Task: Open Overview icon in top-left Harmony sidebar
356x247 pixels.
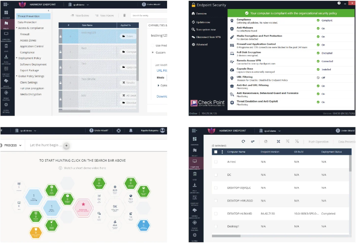Action: point(6,12)
